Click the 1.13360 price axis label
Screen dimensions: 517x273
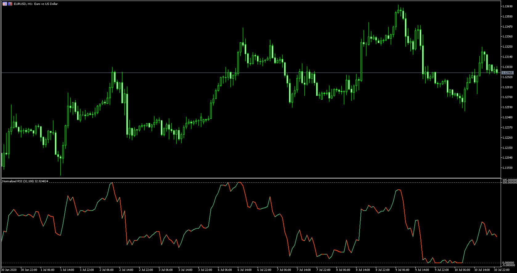point(507,37)
